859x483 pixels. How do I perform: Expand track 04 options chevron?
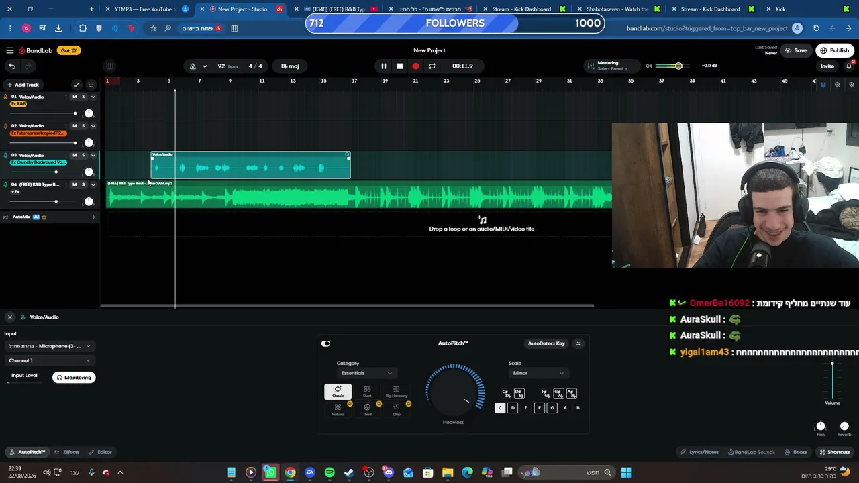pos(93,184)
